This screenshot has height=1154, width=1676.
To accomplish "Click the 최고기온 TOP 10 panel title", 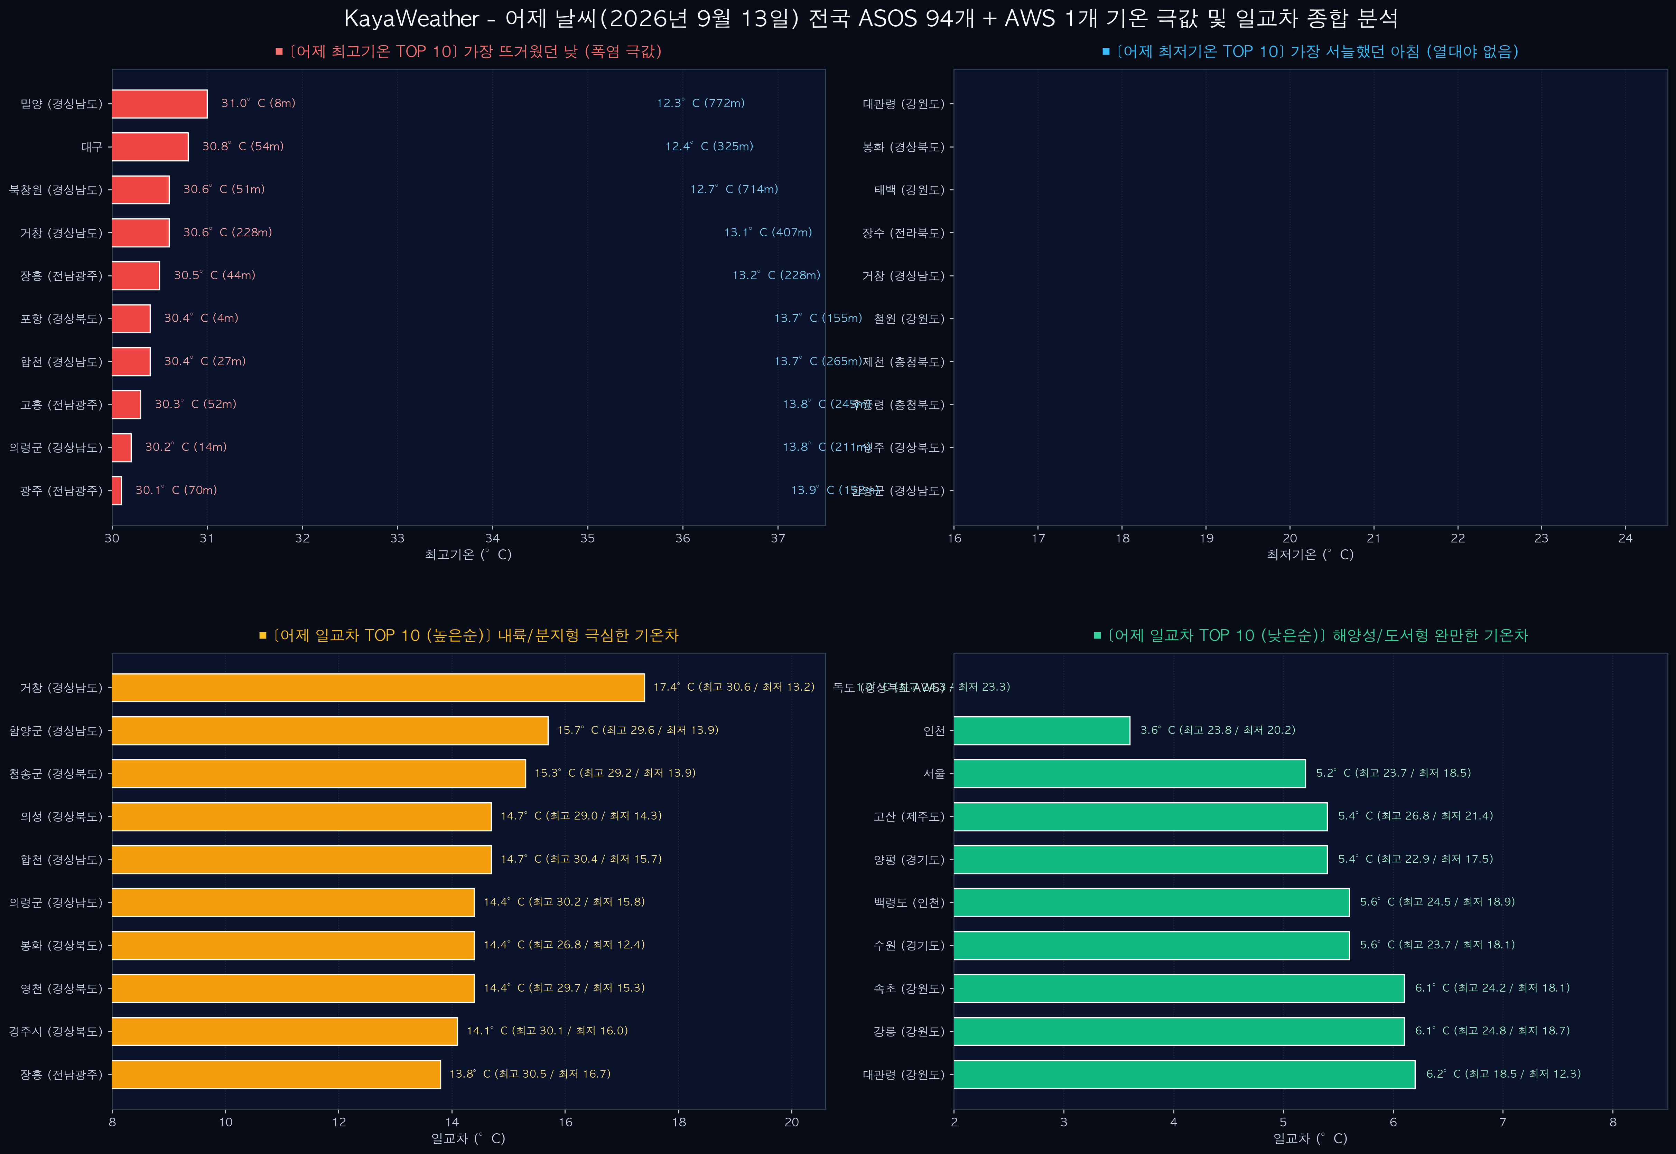I will coord(468,51).
